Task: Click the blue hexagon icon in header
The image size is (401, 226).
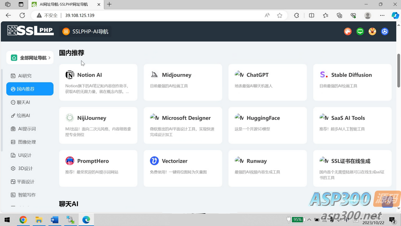Action: [x=384, y=32]
